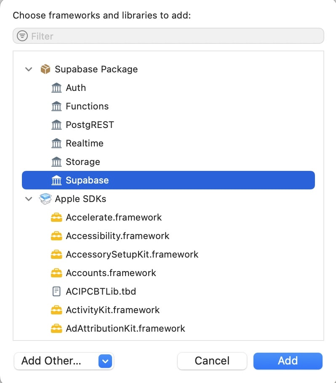
Task: Click the PostgREST library icon
Action: [x=56, y=125]
